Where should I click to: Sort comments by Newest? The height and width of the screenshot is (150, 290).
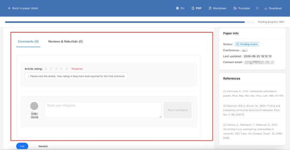tap(43, 146)
